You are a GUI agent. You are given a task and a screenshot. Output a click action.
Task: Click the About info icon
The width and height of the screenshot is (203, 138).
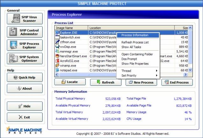point(19,88)
